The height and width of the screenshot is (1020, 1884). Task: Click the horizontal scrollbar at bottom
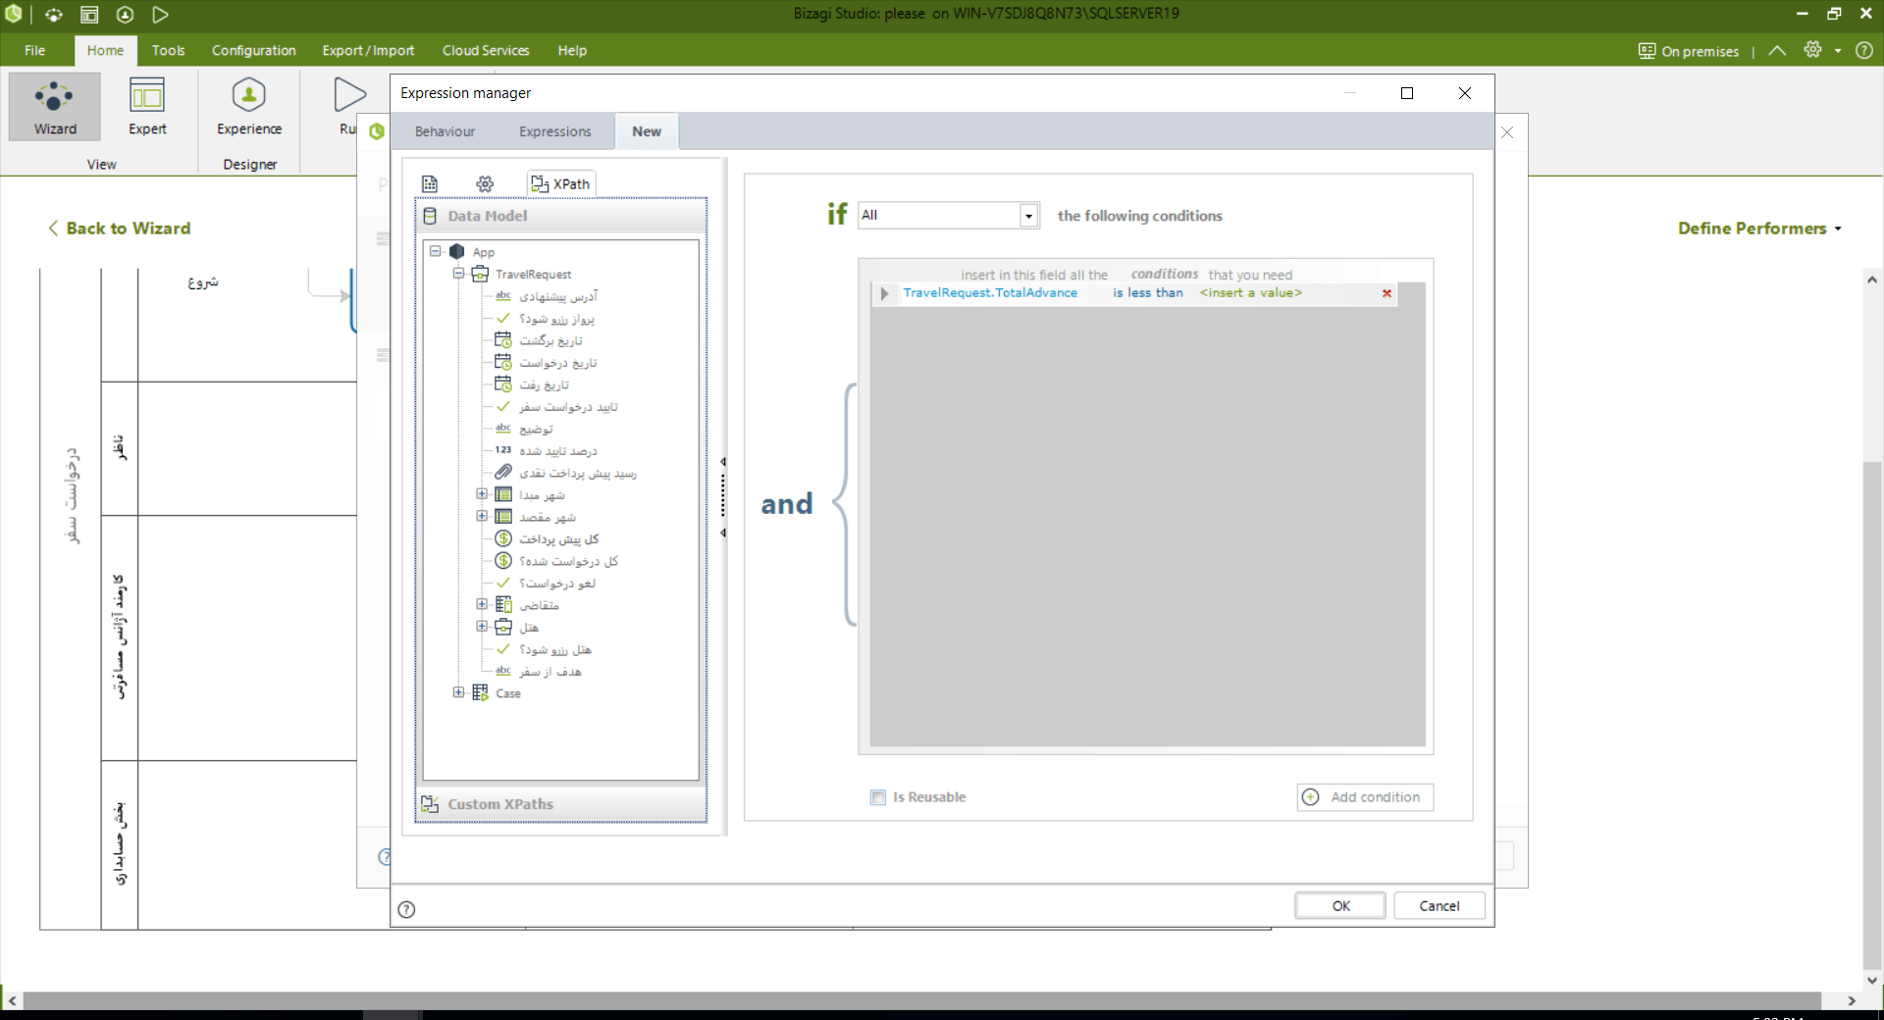(922, 1000)
